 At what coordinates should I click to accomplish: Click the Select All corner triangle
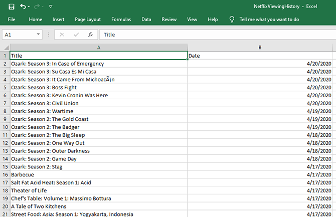[5, 47]
